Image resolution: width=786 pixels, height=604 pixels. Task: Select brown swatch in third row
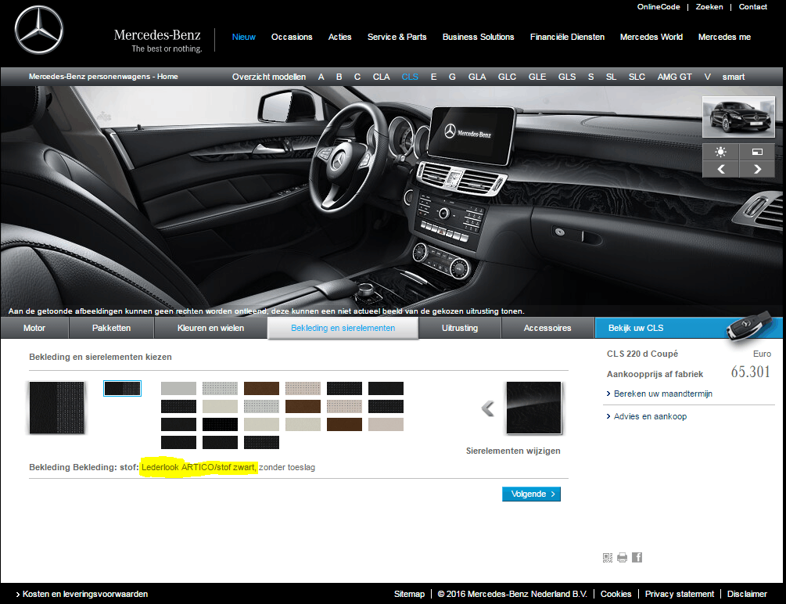(x=344, y=424)
